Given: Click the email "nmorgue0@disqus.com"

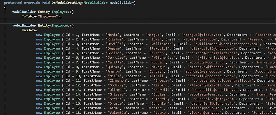Looking at the screenshot, I should (x=202, y=35).
